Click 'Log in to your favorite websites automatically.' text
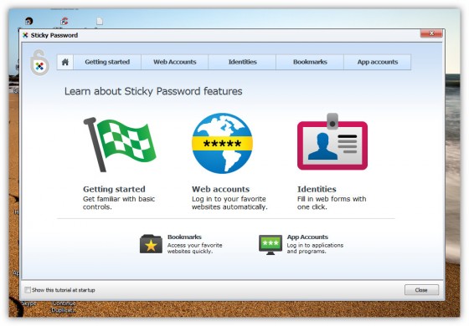The width and height of the screenshot is (469, 326). point(229,203)
